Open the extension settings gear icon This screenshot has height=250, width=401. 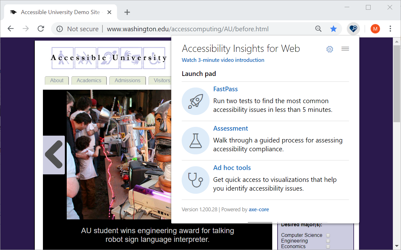330,49
